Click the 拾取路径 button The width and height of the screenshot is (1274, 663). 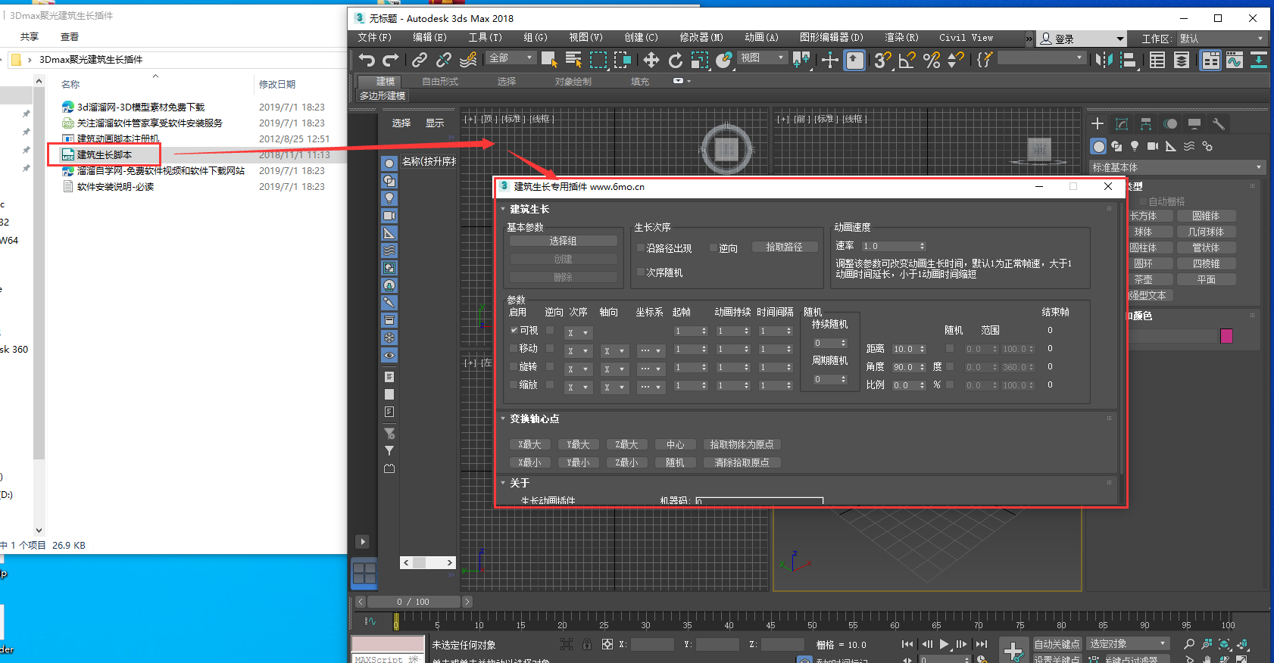(785, 247)
